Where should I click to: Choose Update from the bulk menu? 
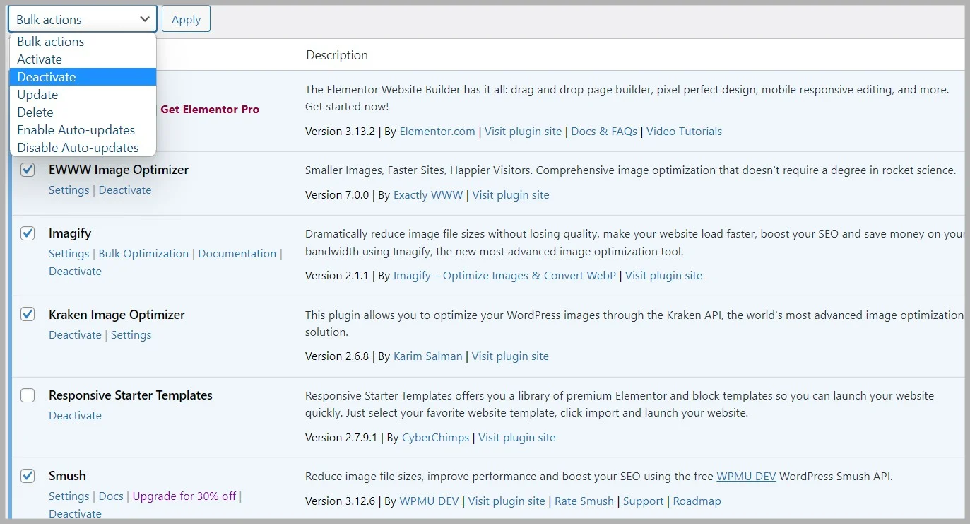point(83,95)
